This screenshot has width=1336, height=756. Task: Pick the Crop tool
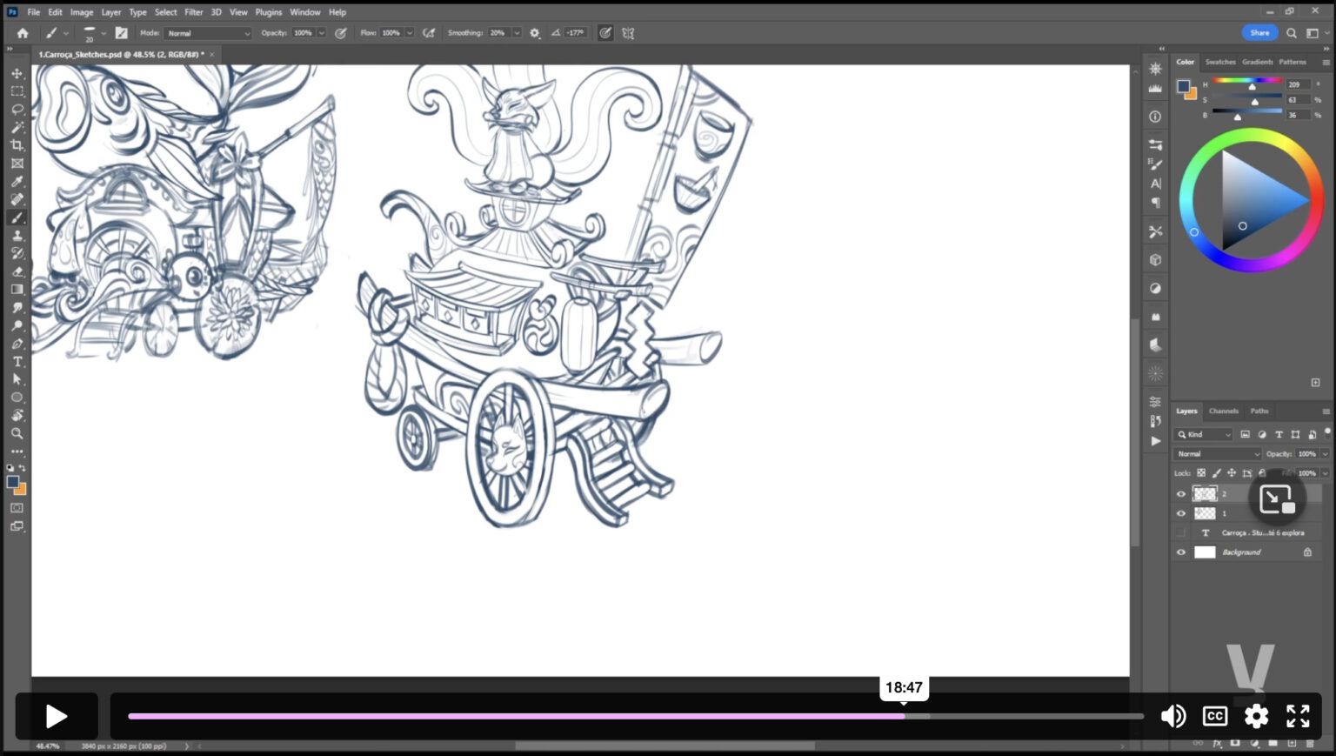point(17,145)
